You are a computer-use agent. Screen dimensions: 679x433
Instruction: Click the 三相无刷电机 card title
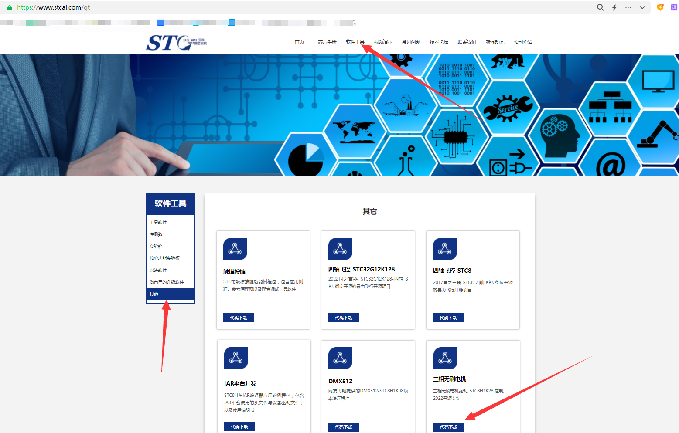(450, 379)
